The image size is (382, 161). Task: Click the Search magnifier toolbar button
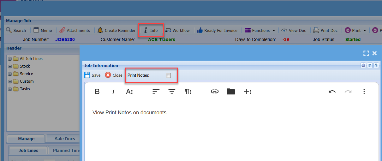16,30
